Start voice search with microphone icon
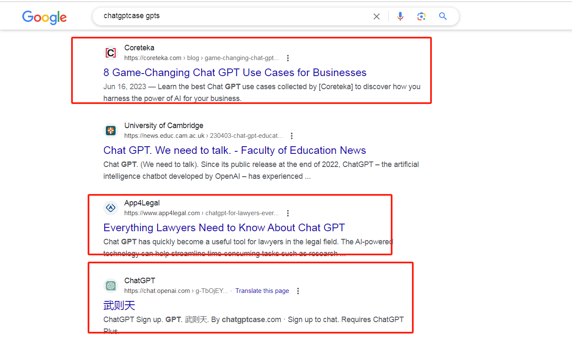The width and height of the screenshot is (572, 339). [400, 16]
